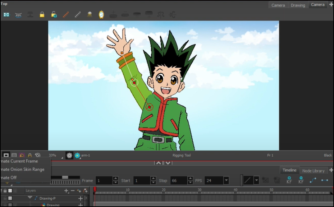Open the add-layer plus menu in Layers header
334x207 pixels.
tap(66, 191)
